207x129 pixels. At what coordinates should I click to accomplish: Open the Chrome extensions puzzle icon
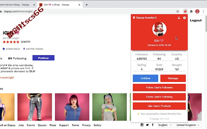pos(191,12)
